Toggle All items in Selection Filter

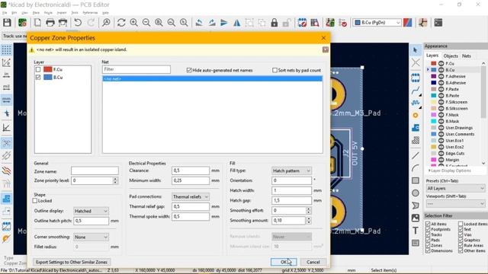(x=428, y=224)
